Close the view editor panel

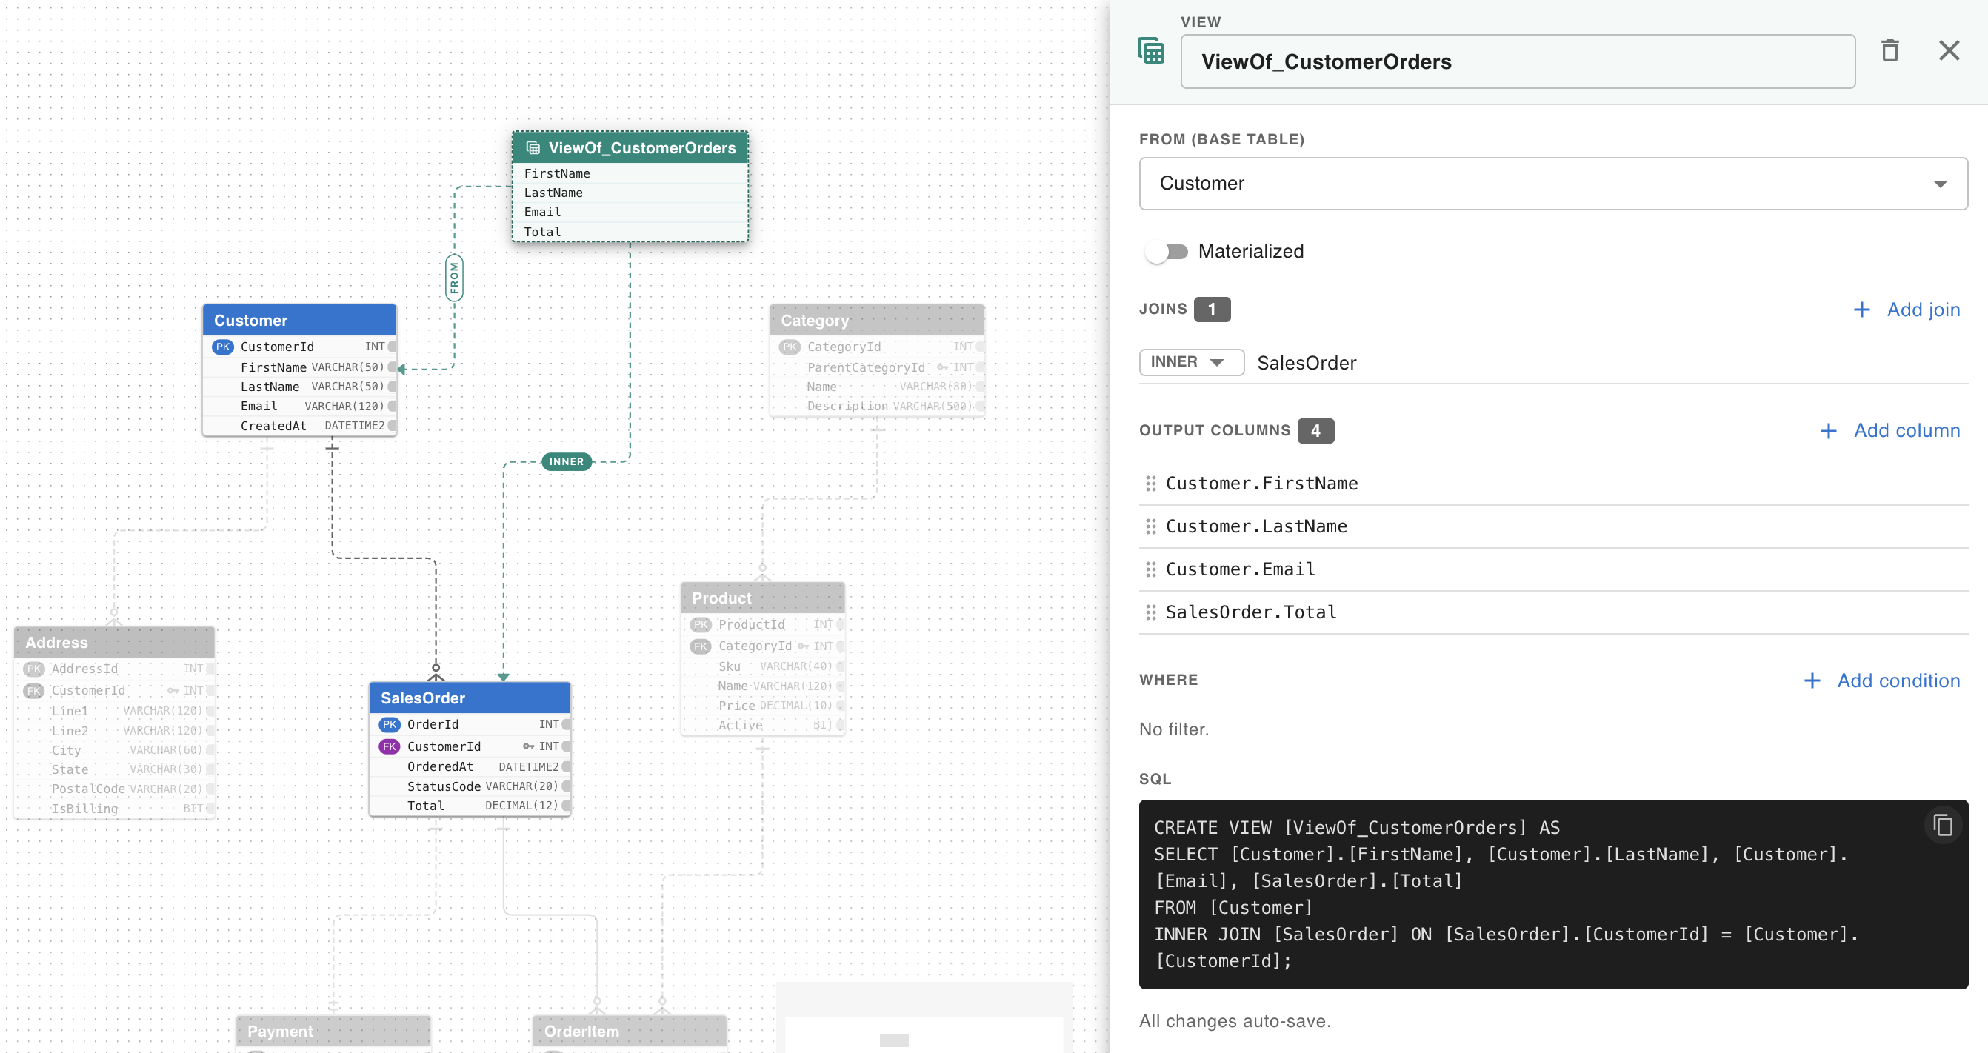pyautogui.click(x=1949, y=51)
